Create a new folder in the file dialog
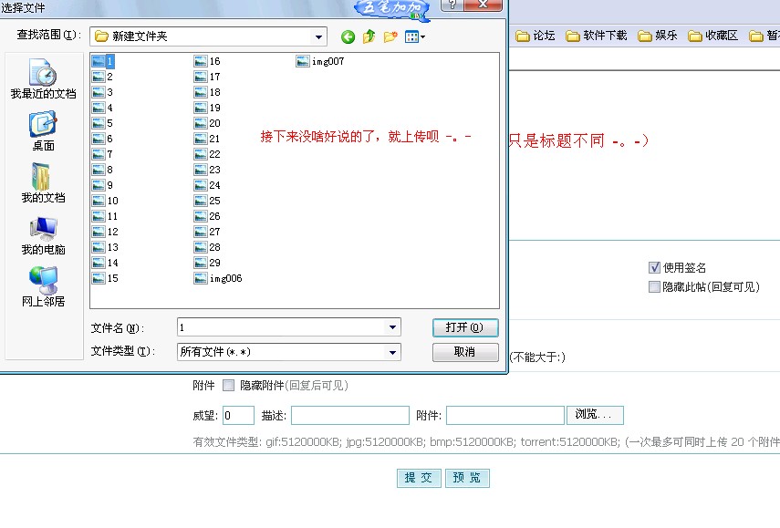The image size is (780, 528). pos(390,37)
